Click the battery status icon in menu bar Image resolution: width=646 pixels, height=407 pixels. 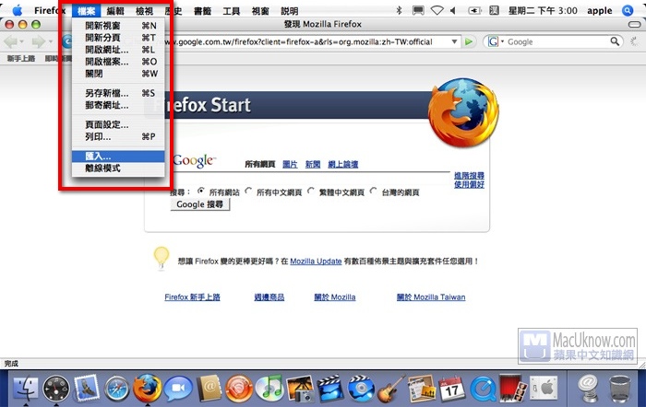(x=474, y=11)
